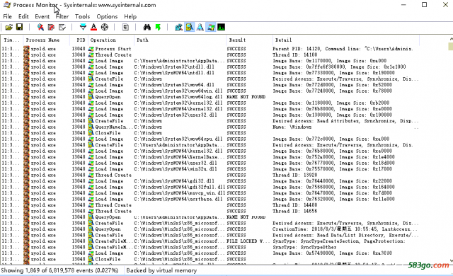This screenshot has width=453, height=276.
Task: Click the Save floppy disk icon
Action: 19,28
